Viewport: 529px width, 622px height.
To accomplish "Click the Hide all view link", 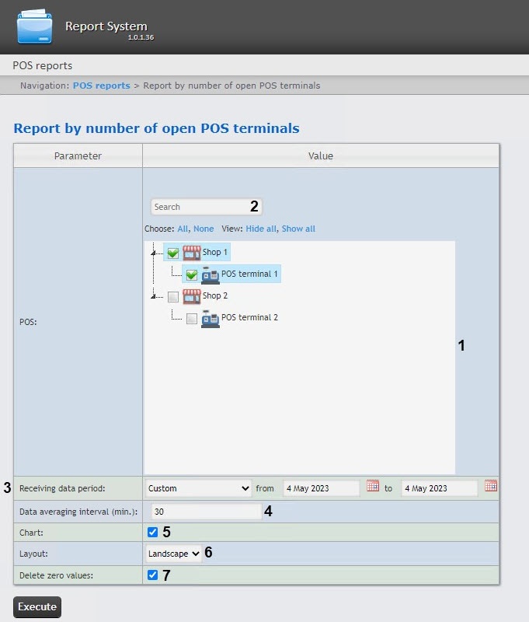I will 261,229.
